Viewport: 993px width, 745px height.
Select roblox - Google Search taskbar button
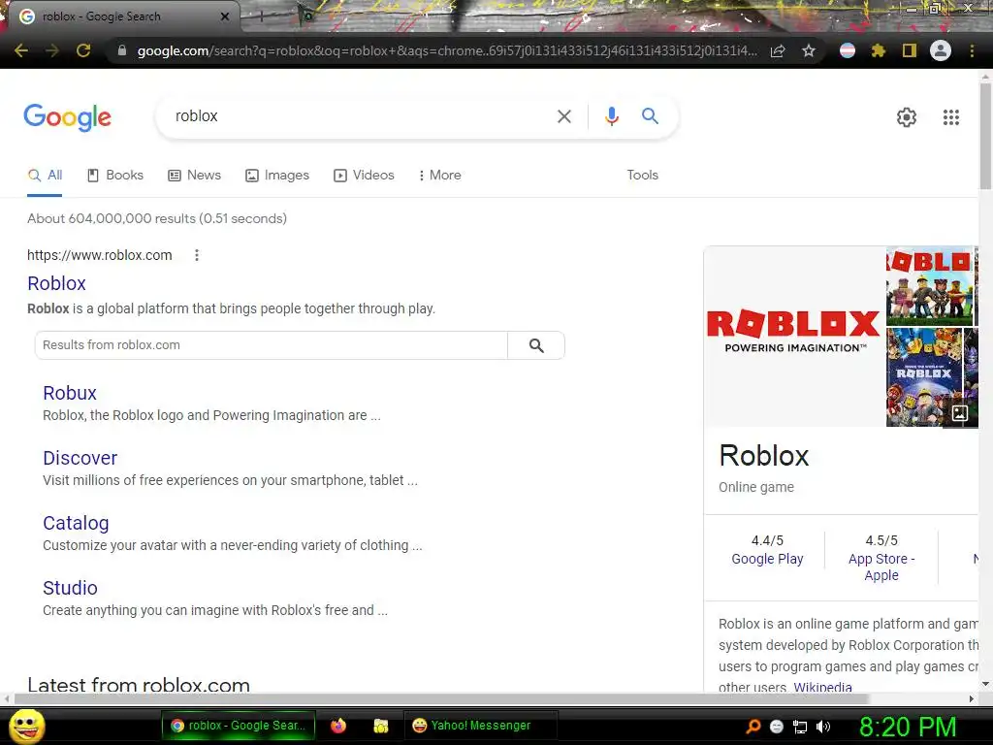point(239,726)
